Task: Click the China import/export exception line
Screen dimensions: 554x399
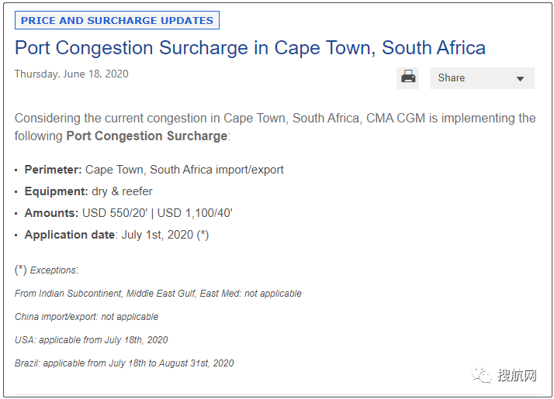Action: tap(86, 317)
